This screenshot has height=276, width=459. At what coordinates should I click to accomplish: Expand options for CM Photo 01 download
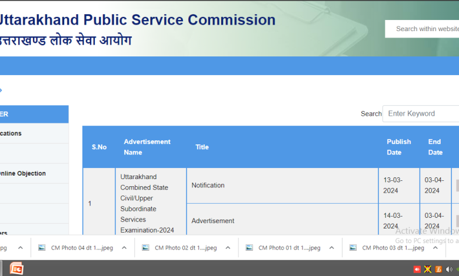coord(331,248)
